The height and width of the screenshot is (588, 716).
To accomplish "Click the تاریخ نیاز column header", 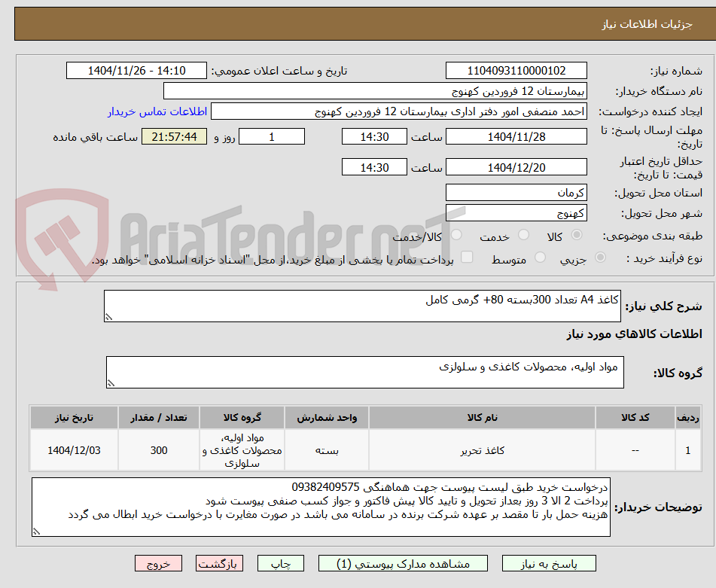I will pos(74,417).
